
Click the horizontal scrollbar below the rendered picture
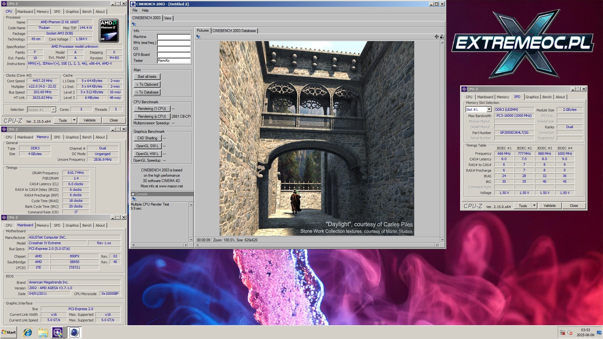[x=317, y=245]
